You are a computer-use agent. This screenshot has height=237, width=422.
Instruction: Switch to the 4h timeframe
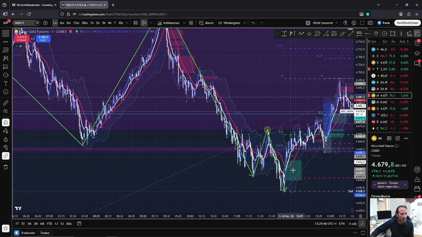coord(109,23)
